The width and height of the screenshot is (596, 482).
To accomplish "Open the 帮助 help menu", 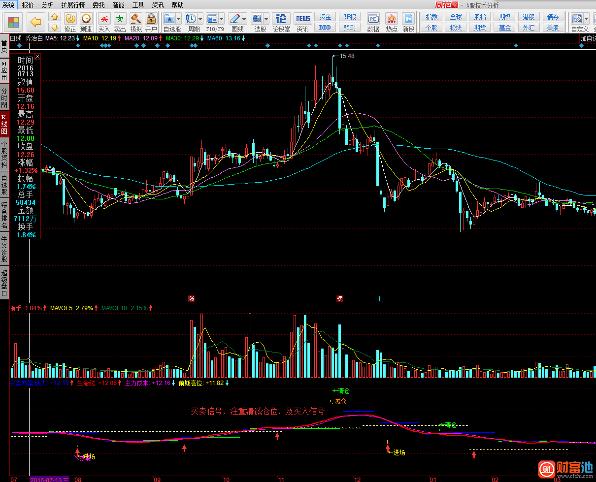I will (x=177, y=5).
